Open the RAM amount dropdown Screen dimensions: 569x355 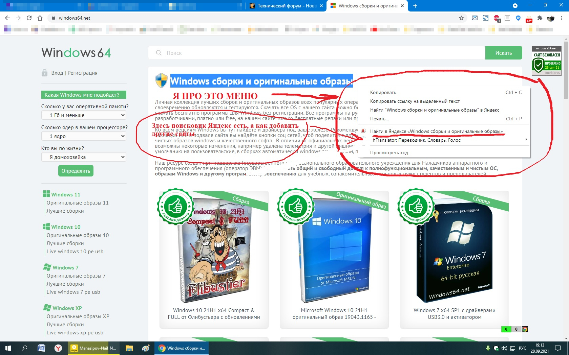pos(84,115)
